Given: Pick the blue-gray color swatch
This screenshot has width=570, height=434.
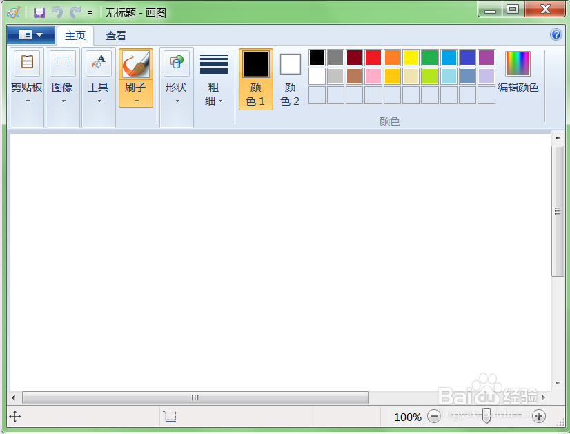Looking at the screenshot, I should pos(467,77).
